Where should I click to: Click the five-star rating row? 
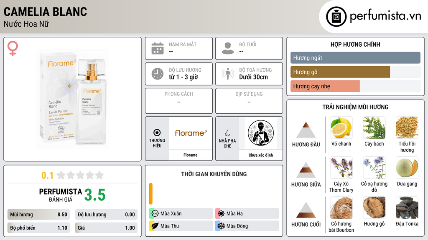pyautogui.click(x=80, y=175)
